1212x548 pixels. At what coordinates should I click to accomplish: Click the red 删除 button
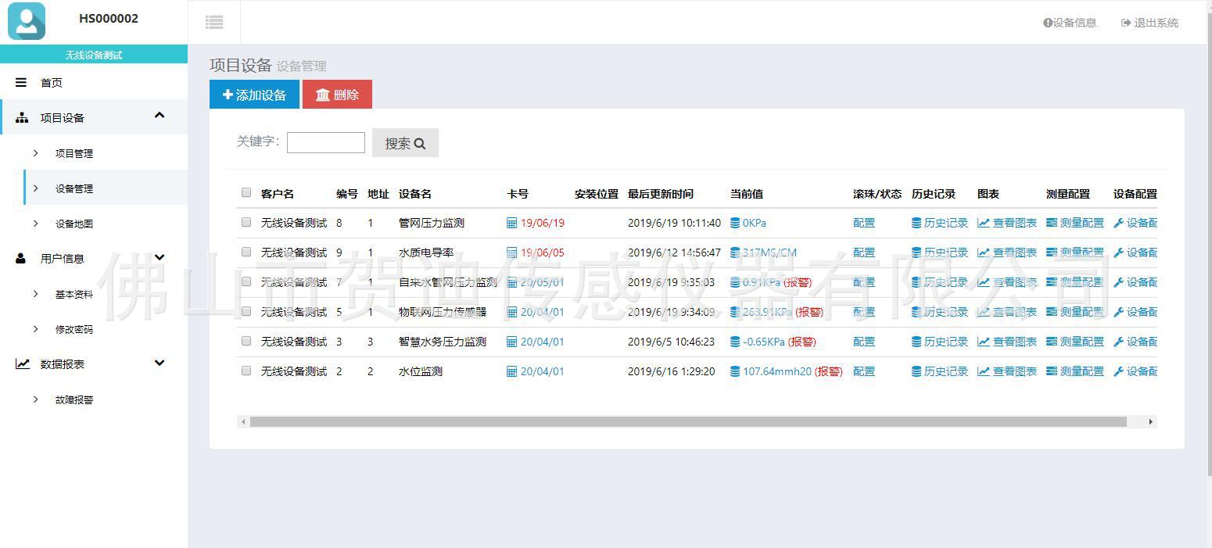[337, 95]
